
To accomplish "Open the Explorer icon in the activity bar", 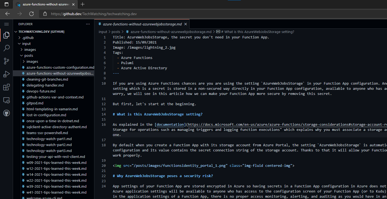I will pyautogui.click(x=7, y=35).
